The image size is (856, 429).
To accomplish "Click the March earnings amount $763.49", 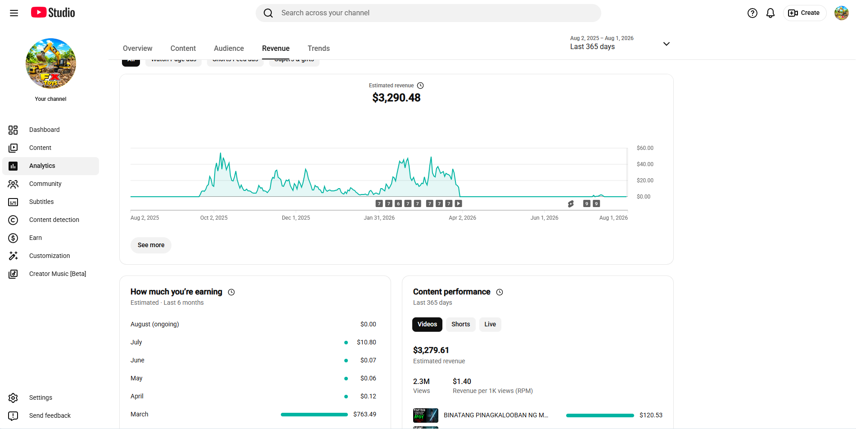I will pos(365,414).
